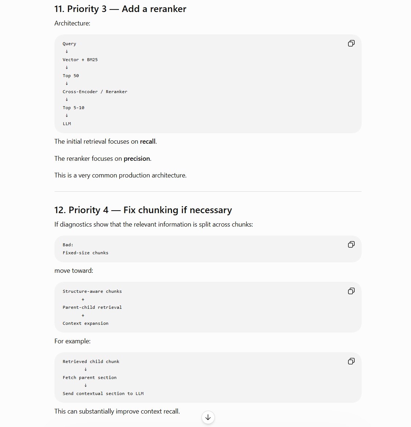Click the bold word 'precision'
411x427 pixels.
[137, 159]
